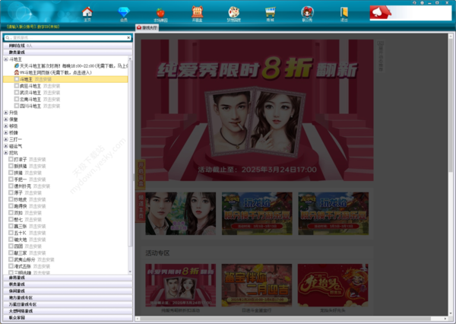Tick the checkbox beside 打滚子
The width and height of the screenshot is (456, 324).
[11, 159]
